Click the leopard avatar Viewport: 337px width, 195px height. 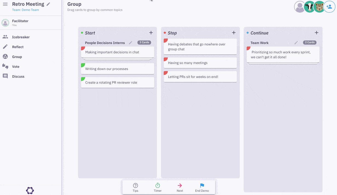click(x=319, y=7)
